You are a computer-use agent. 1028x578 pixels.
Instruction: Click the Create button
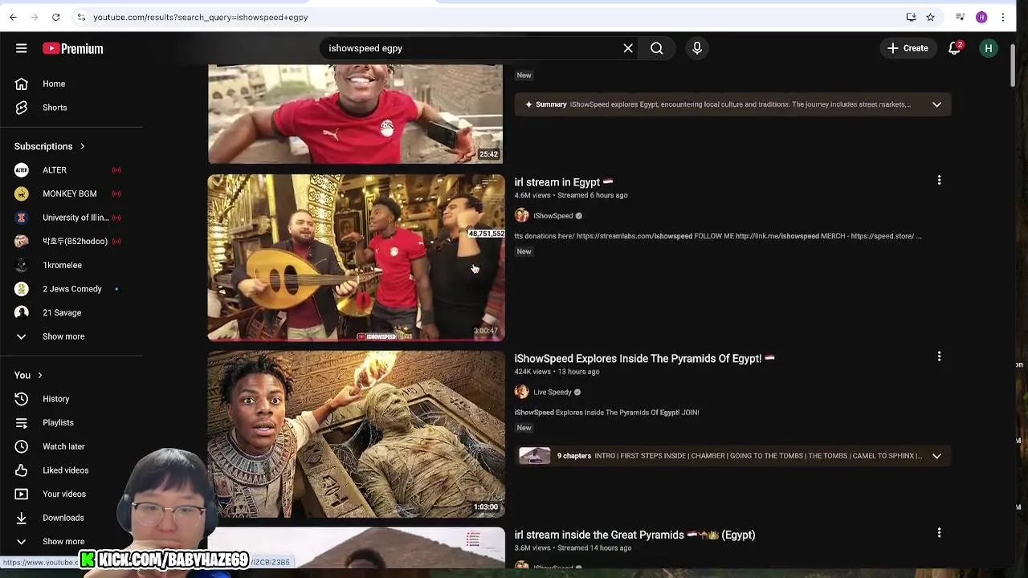(x=908, y=48)
